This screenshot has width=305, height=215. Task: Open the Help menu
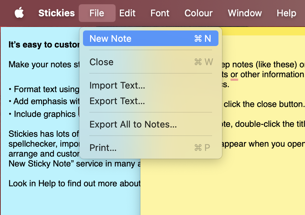point(286,13)
